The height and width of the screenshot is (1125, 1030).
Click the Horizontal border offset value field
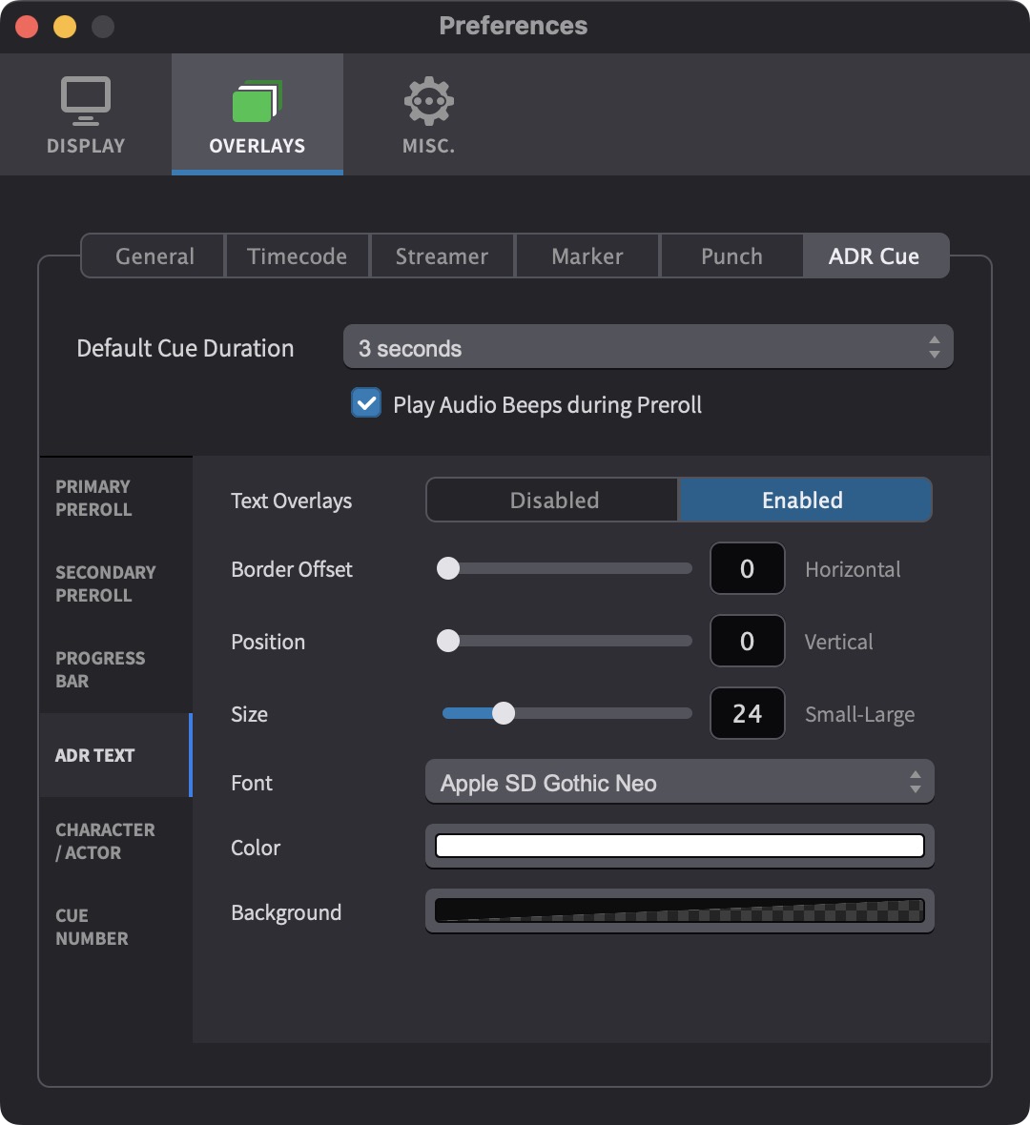tap(747, 568)
